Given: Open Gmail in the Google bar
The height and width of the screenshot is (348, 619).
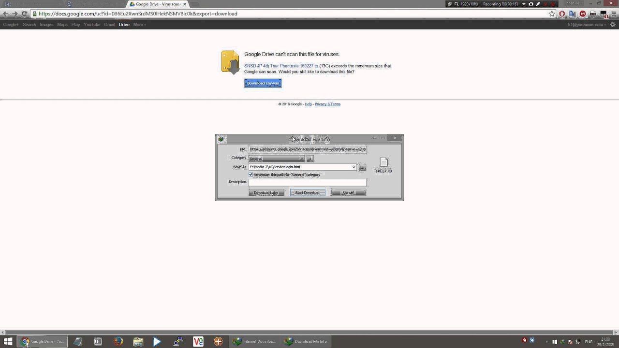Looking at the screenshot, I should point(109,25).
